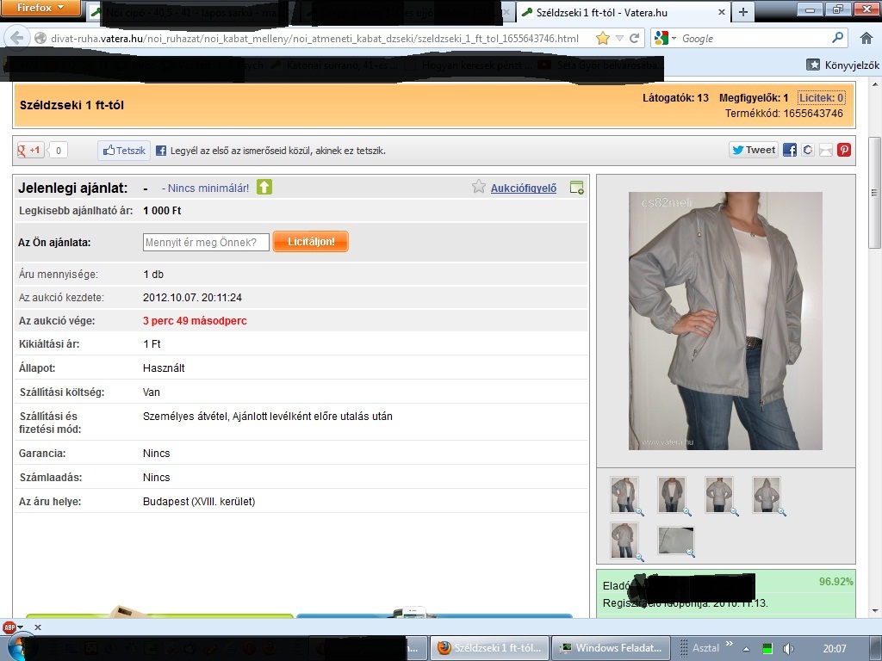Click Budapest (XVIII. kerület) location text

(199, 502)
